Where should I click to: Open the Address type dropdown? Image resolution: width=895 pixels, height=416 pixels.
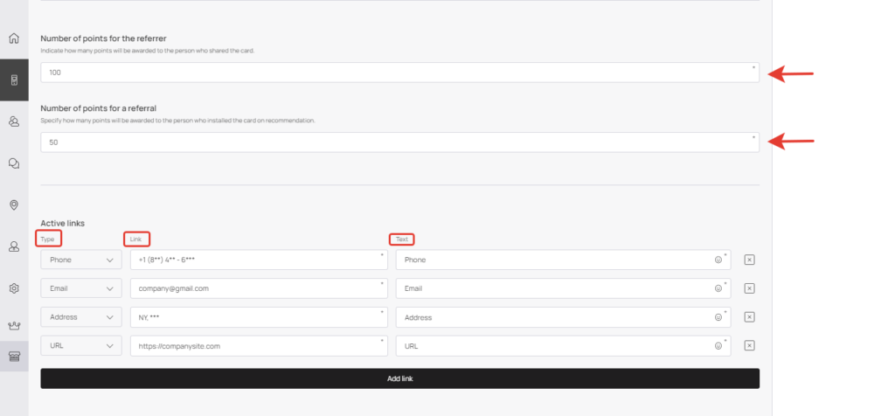tap(81, 317)
